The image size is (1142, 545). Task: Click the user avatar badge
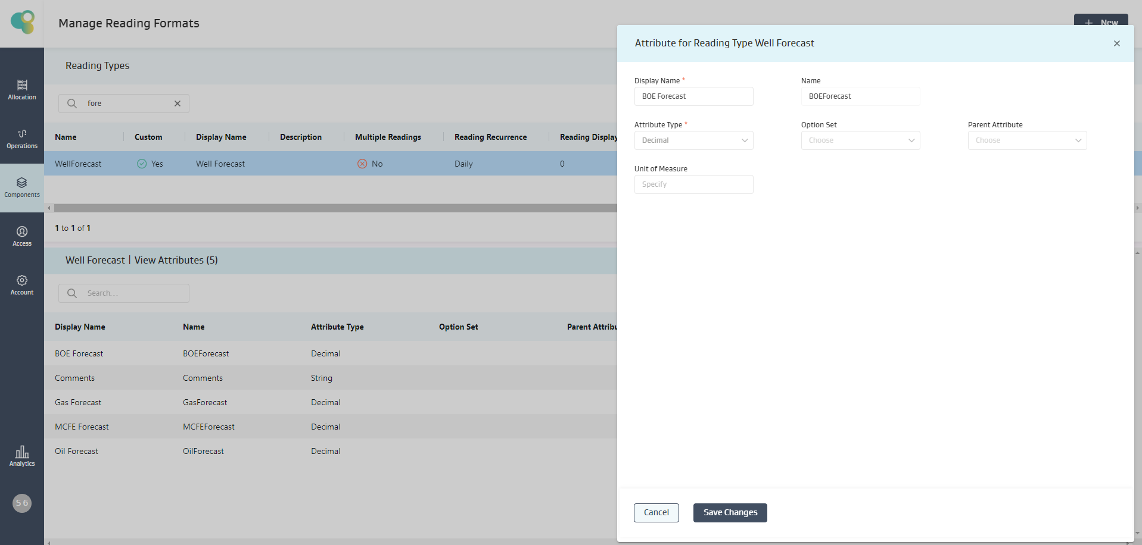click(x=22, y=503)
